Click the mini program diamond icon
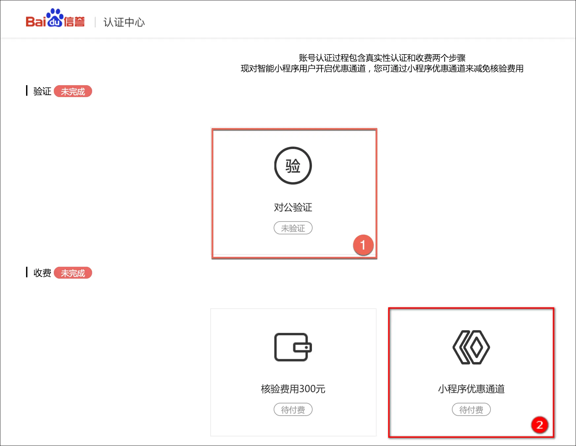 pos(471,347)
